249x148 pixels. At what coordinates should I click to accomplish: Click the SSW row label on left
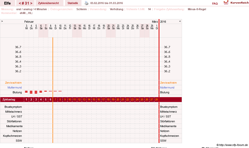point(19,141)
